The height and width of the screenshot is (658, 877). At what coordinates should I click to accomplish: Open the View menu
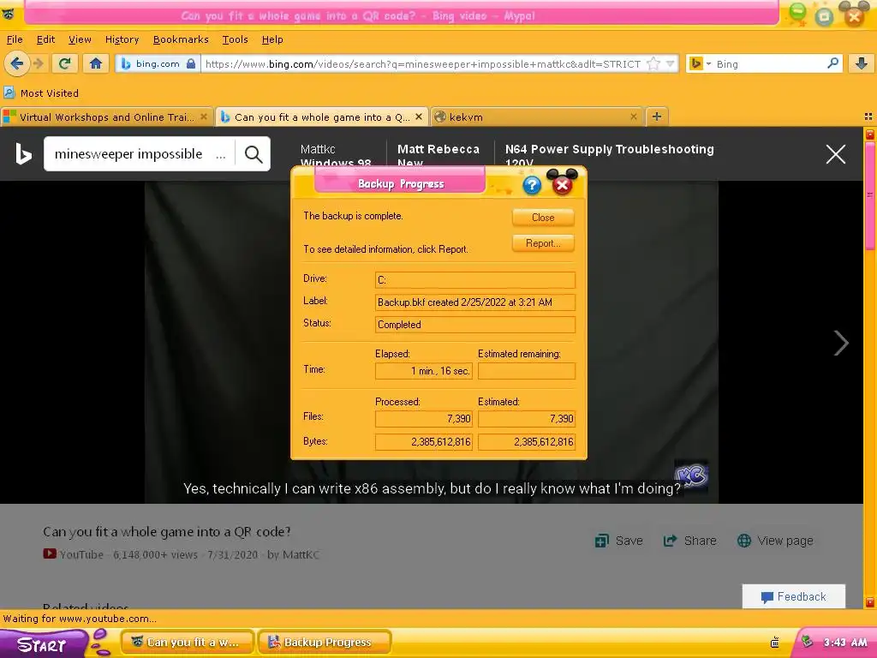pos(80,39)
